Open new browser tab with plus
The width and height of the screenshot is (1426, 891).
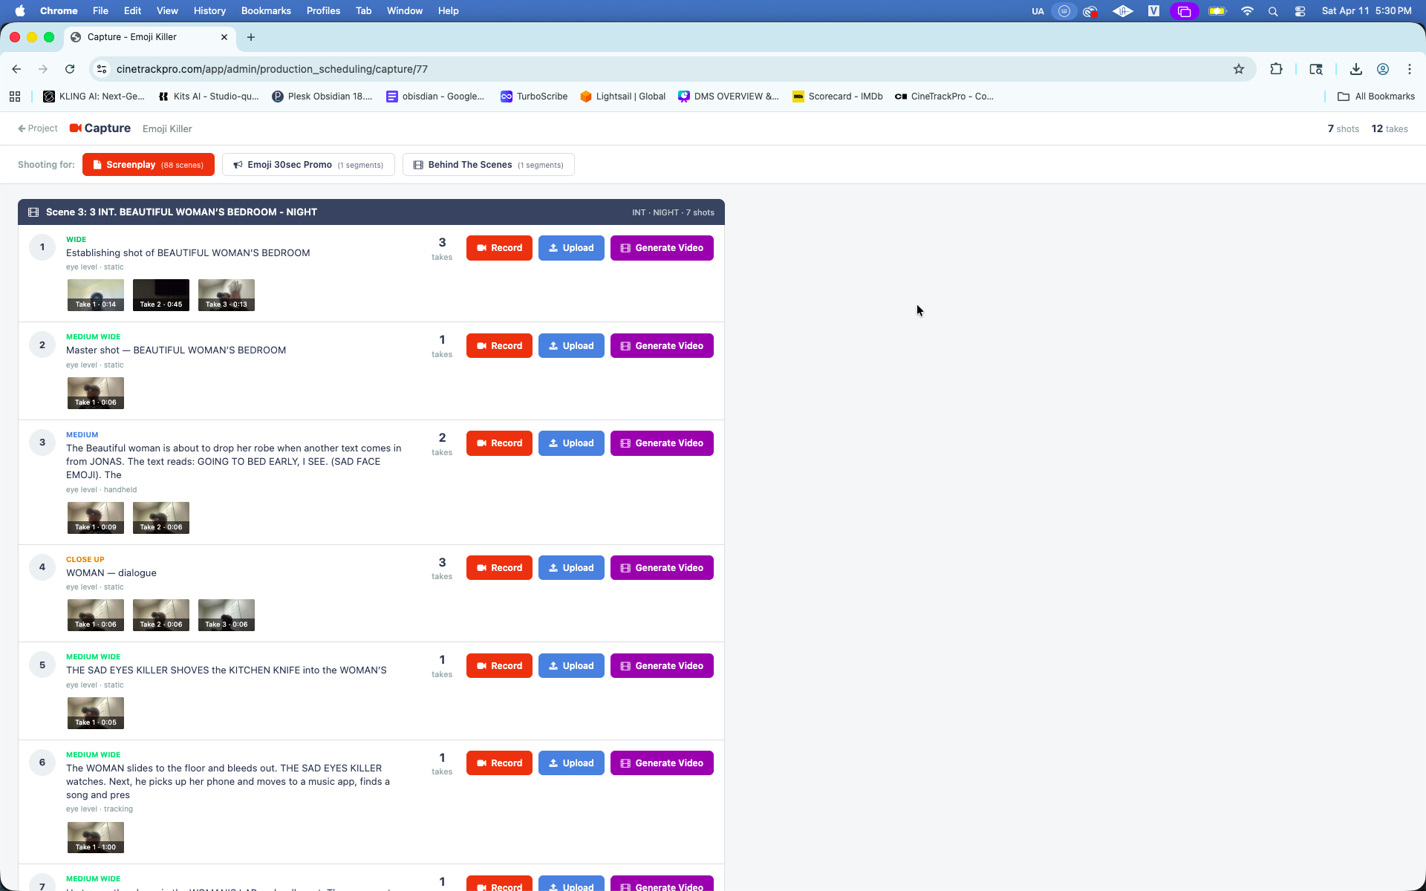(251, 37)
